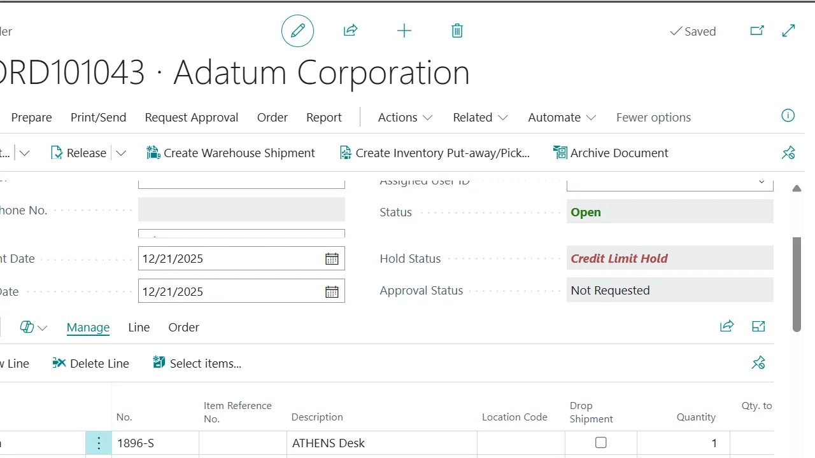Click the pencil edit icon

298,31
